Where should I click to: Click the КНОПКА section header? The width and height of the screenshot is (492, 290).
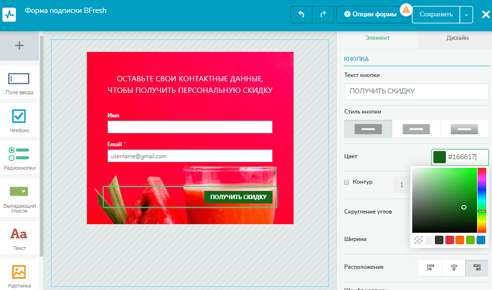(356, 59)
